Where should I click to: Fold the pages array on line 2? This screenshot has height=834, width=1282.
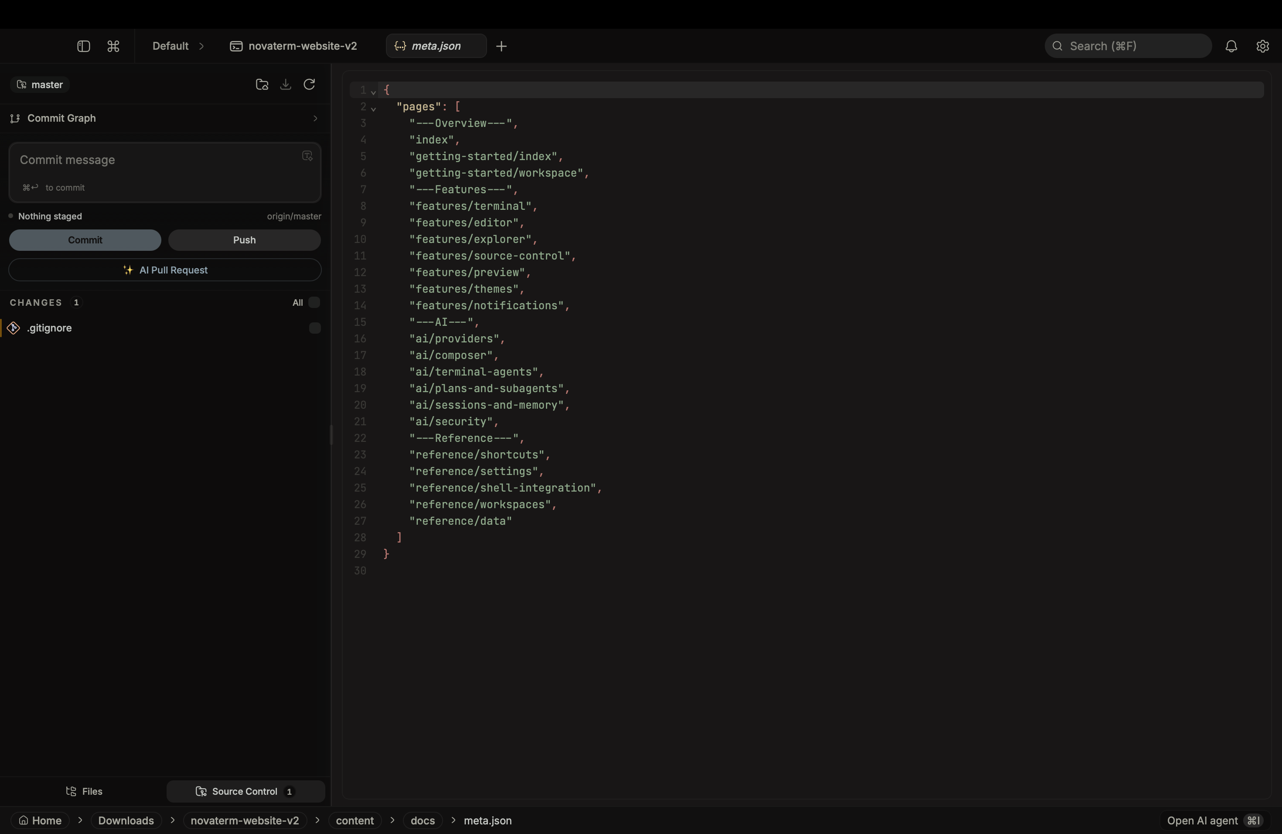pos(373,109)
